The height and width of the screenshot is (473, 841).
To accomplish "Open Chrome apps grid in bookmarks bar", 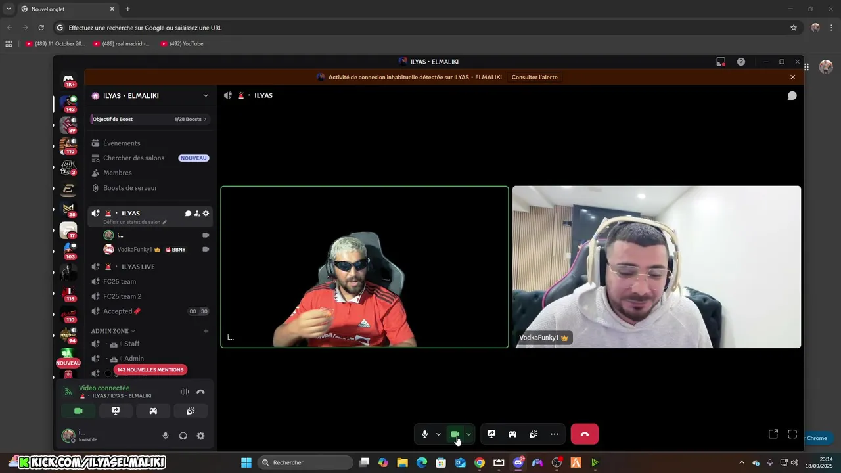I will (x=9, y=44).
